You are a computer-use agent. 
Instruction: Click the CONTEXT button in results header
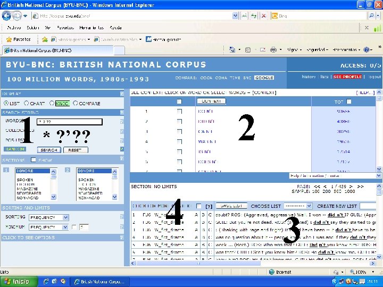click(211, 101)
